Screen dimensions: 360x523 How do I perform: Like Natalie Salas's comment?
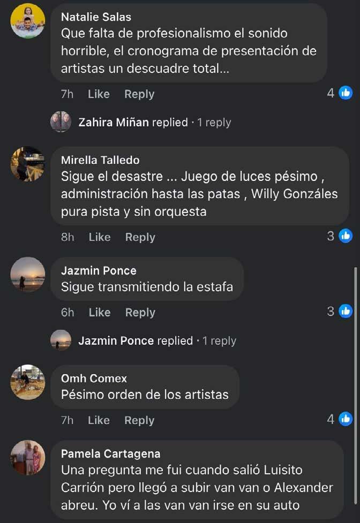pyautogui.click(x=99, y=94)
